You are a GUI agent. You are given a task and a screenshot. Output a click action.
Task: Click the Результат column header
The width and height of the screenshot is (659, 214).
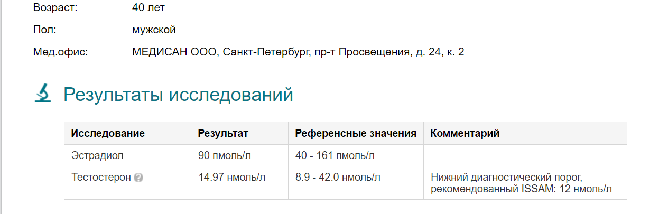tap(223, 133)
